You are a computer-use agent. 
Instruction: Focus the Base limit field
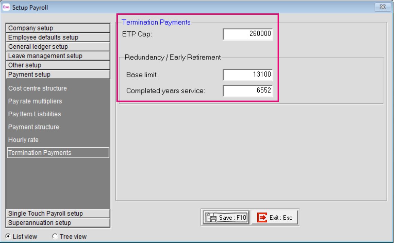click(248, 74)
